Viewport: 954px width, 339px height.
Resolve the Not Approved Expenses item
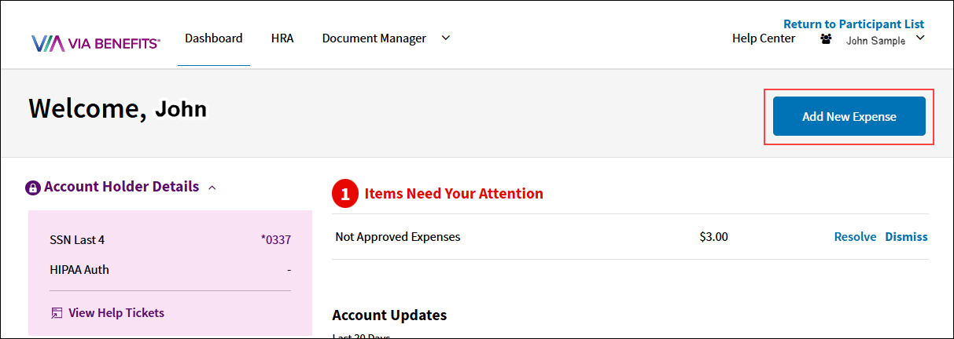[855, 236]
